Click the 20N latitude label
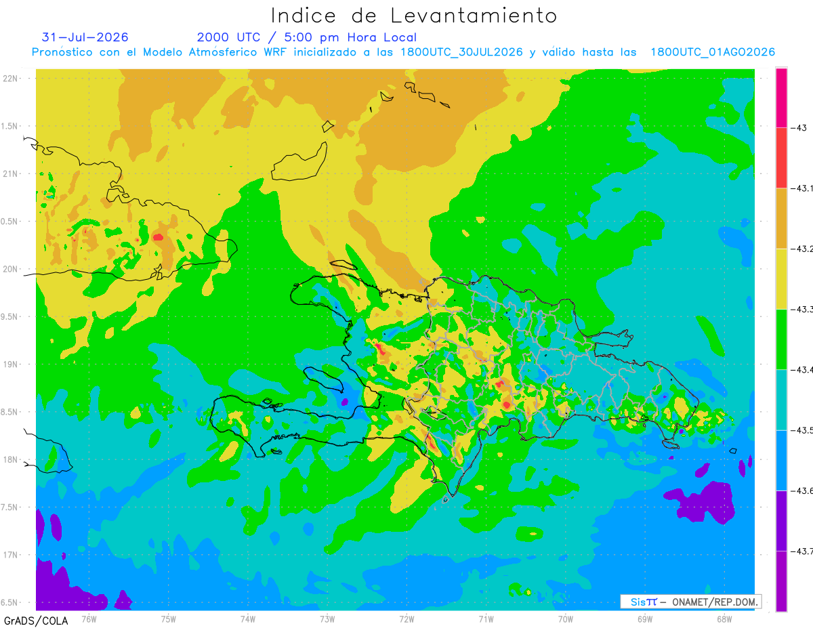Screen dimensions: 813x628 tap(12, 269)
